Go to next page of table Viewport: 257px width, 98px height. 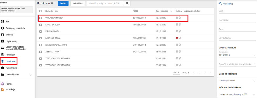pos(205,72)
